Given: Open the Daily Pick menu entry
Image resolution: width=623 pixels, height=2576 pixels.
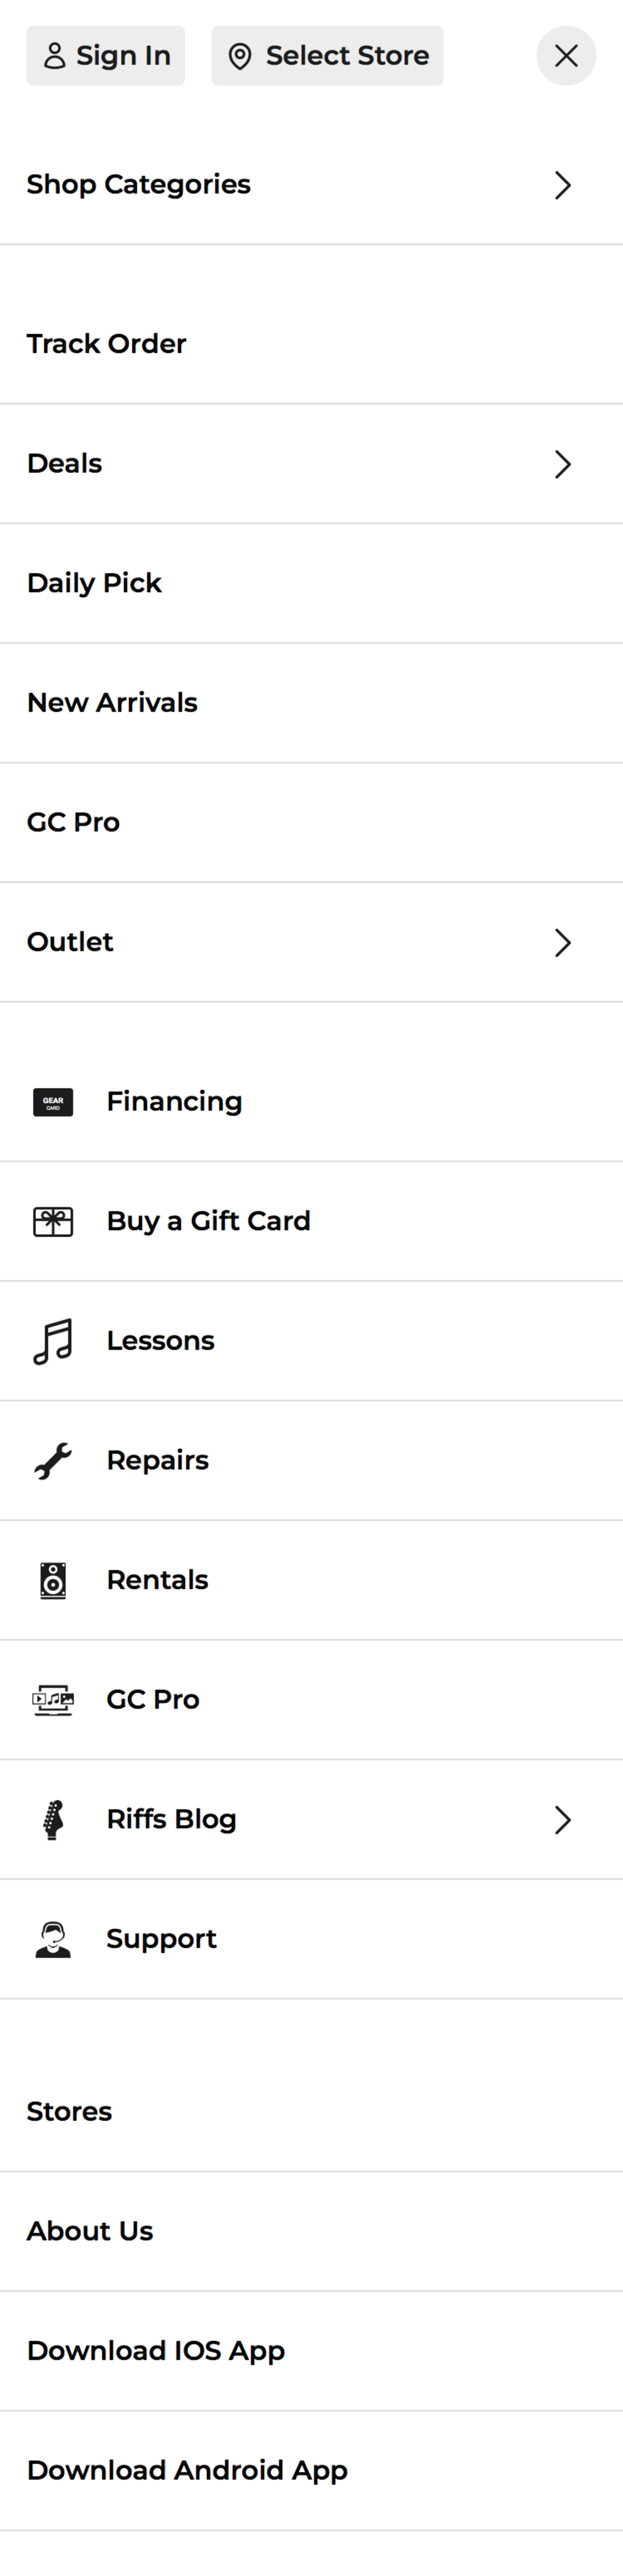Looking at the screenshot, I should pyautogui.click(x=94, y=582).
